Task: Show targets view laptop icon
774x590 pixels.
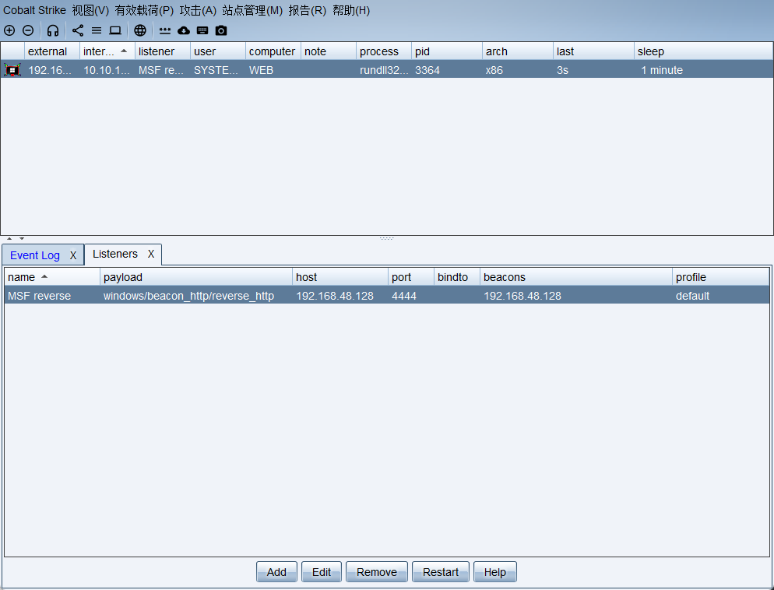Action: click(x=115, y=30)
